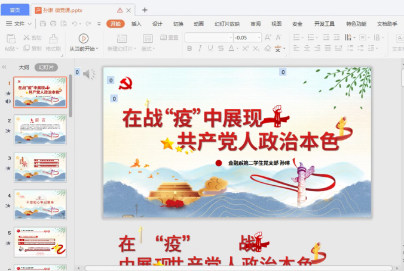The image size is (404, 271).
Task: Click the clear formatting eraser icon
Action: [267, 48]
